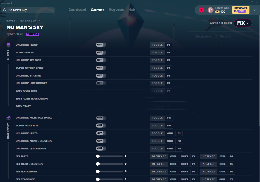260x182 pixels.
Task: Click the F4 key for Super Jetpack Speed
Action: tap(169, 68)
